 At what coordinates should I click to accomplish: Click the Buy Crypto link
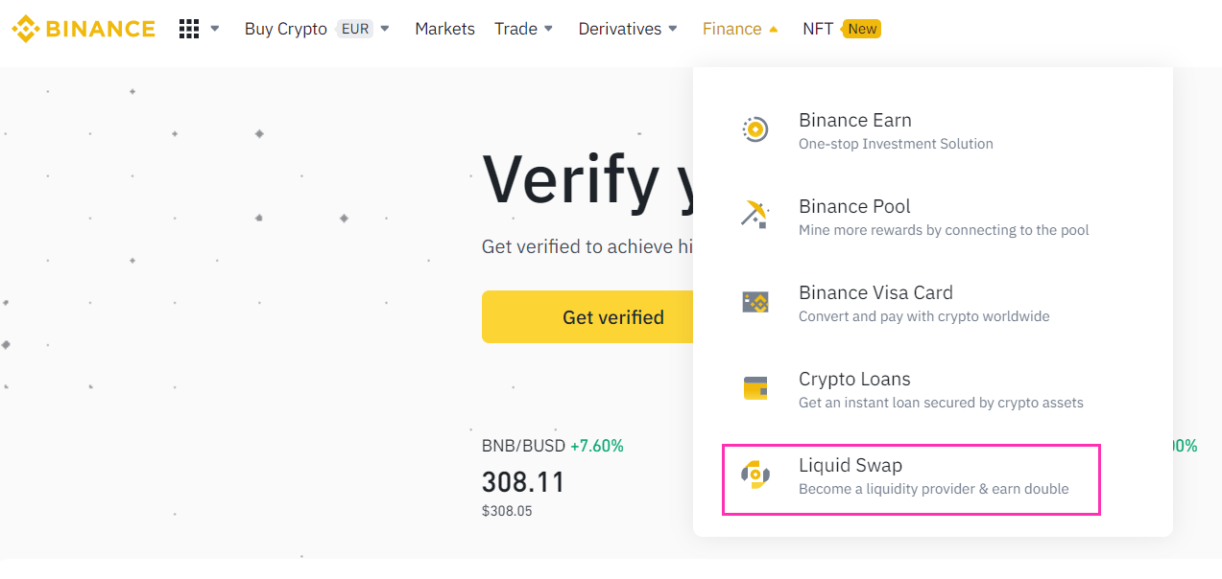pos(285,29)
